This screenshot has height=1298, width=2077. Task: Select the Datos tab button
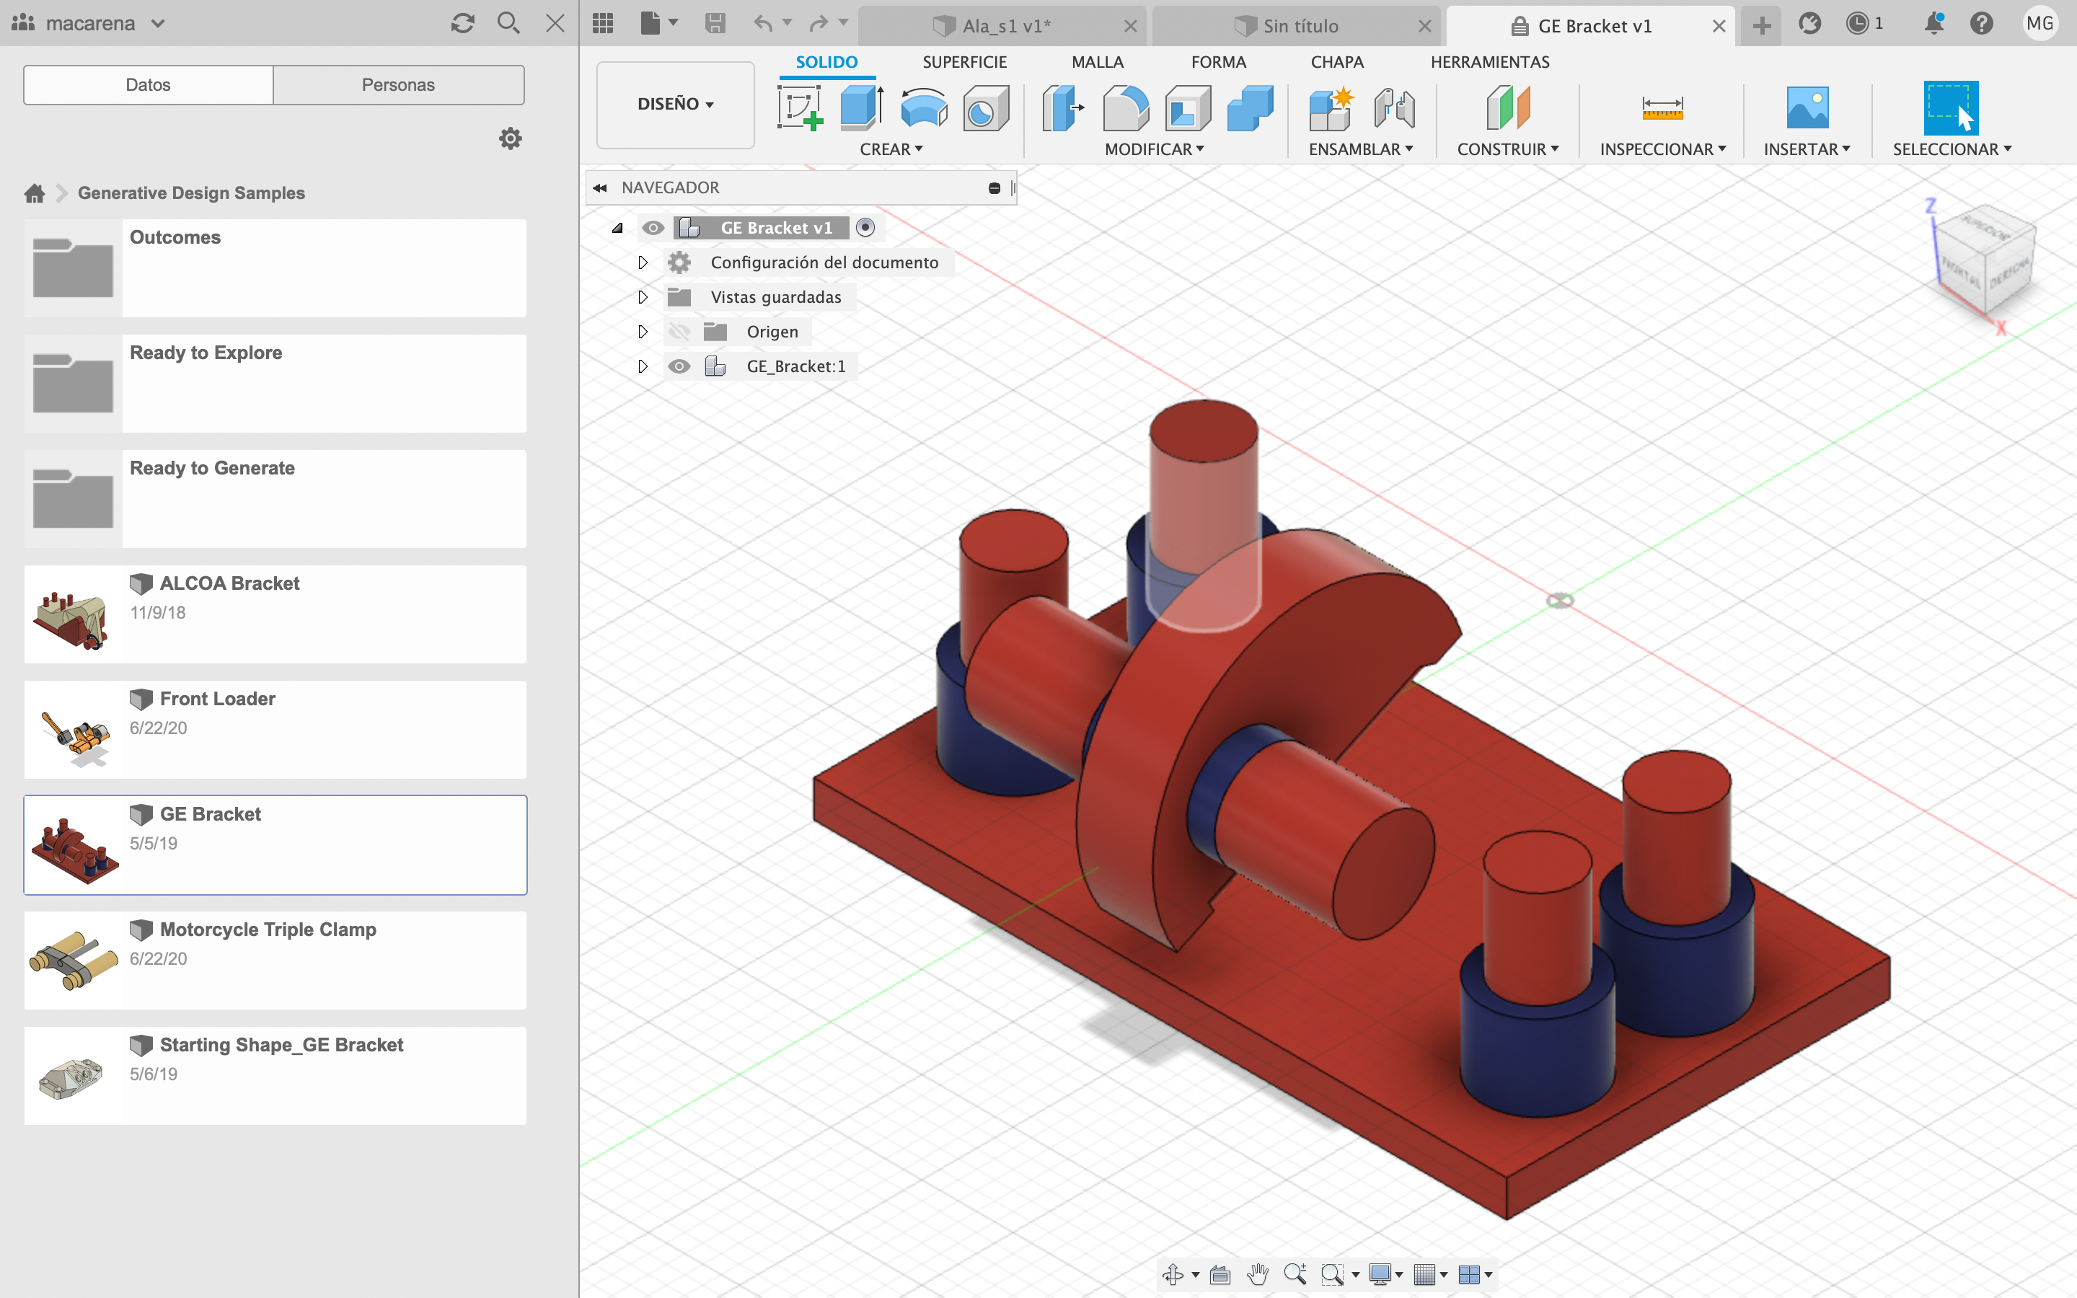(148, 85)
